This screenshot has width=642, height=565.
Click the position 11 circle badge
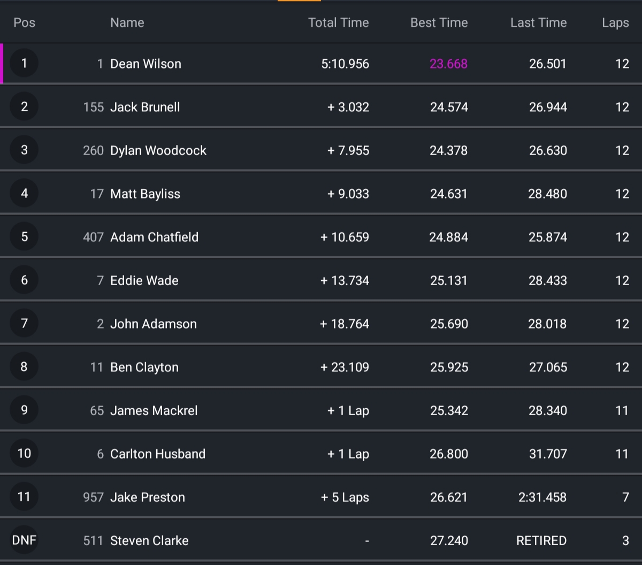click(24, 497)
